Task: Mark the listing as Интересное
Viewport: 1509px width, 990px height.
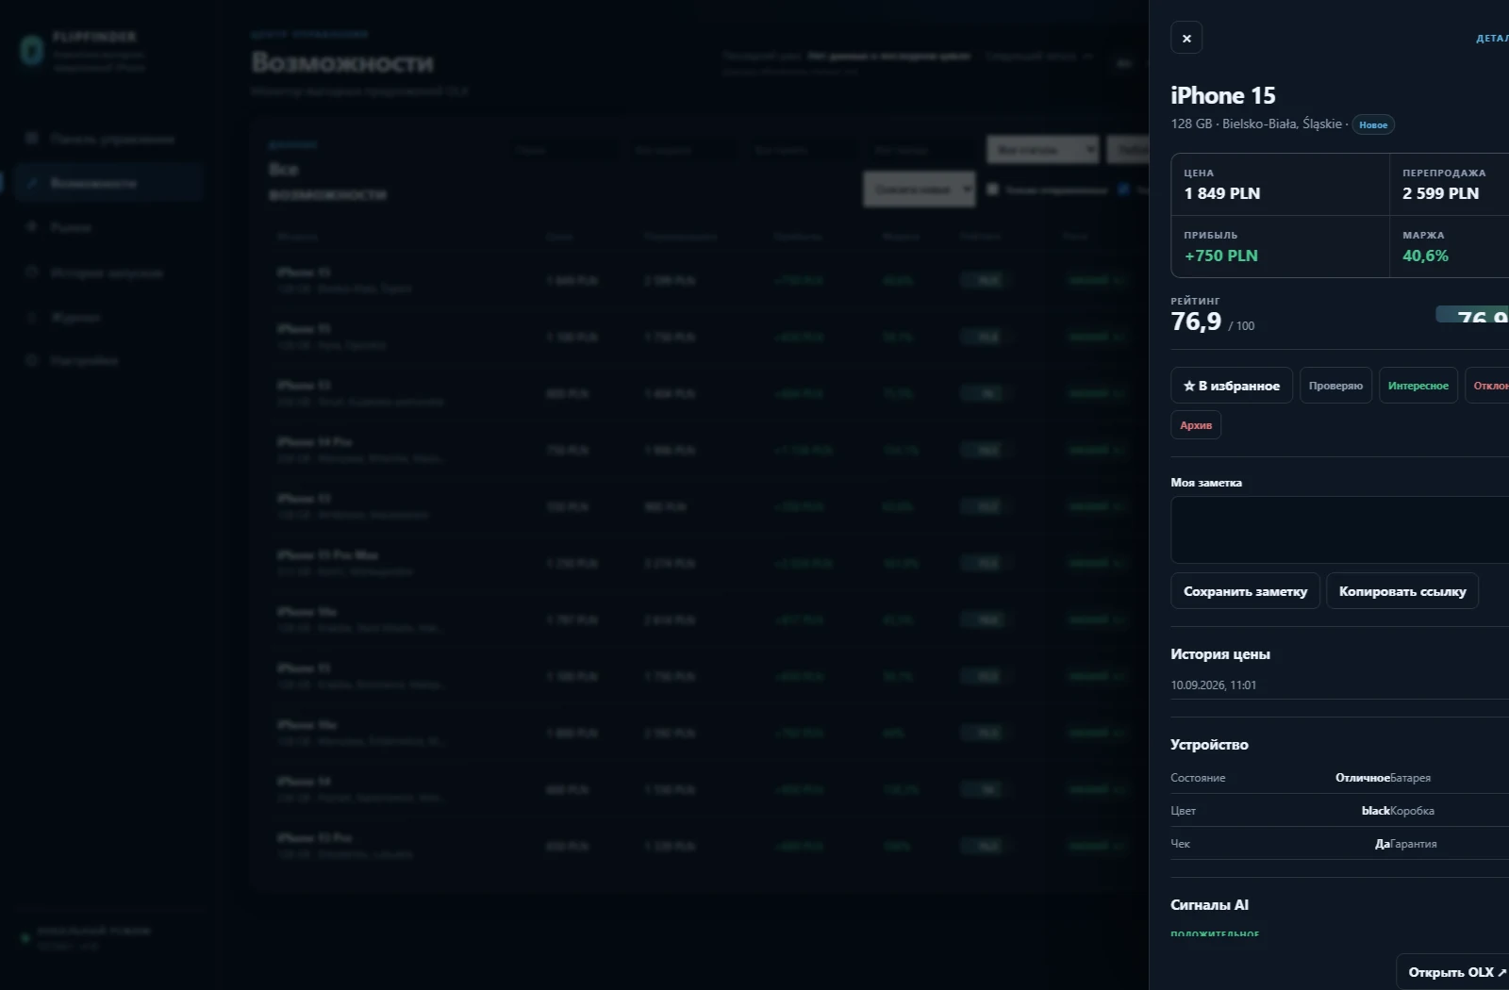Action: click(1418, 386)
